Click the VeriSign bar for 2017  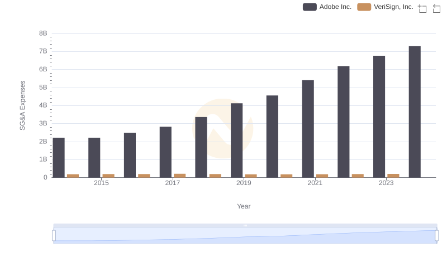[x=179, y=176]
